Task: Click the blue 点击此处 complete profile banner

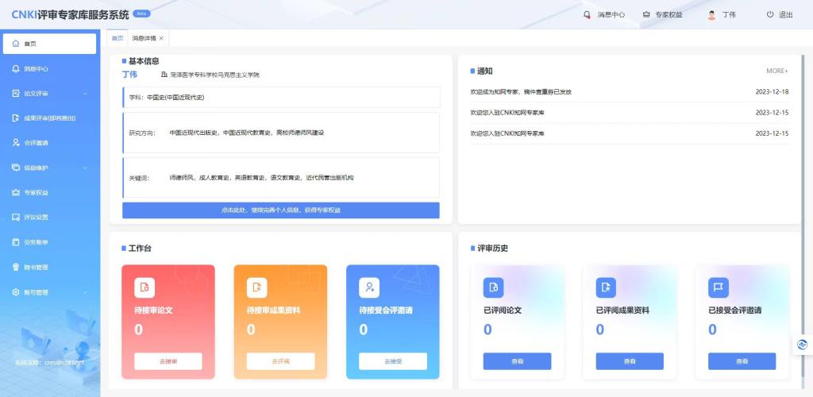Action: coord(280,210)
